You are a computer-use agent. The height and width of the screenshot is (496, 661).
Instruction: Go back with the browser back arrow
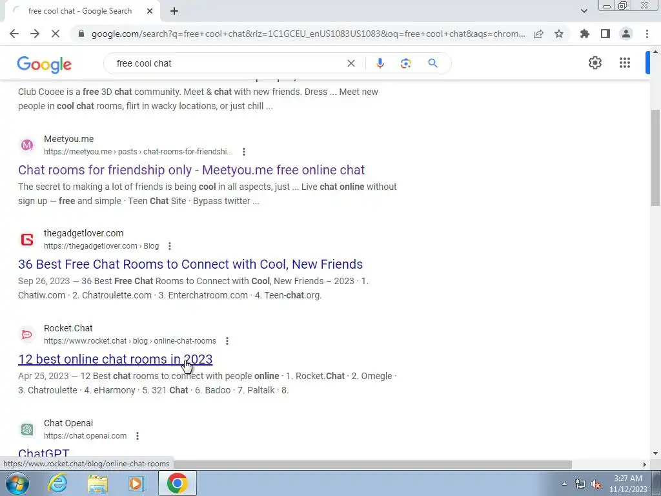tap(14, 34)
